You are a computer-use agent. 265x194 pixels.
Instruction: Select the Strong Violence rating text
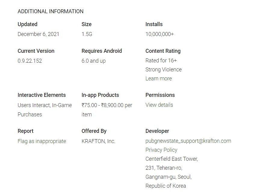163,70
